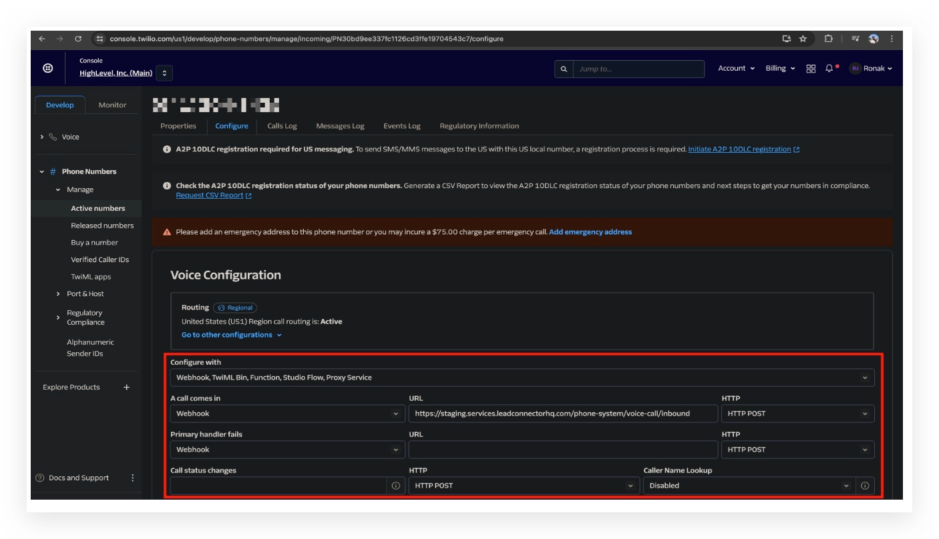Open HTTP POST dropdown for A call comes in

797,414
